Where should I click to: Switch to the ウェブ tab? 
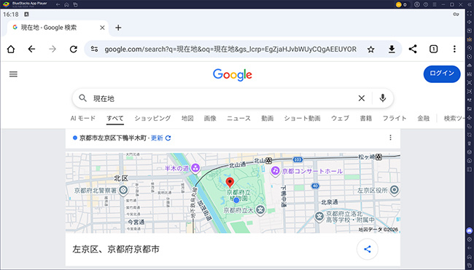[x=340, y=118]
